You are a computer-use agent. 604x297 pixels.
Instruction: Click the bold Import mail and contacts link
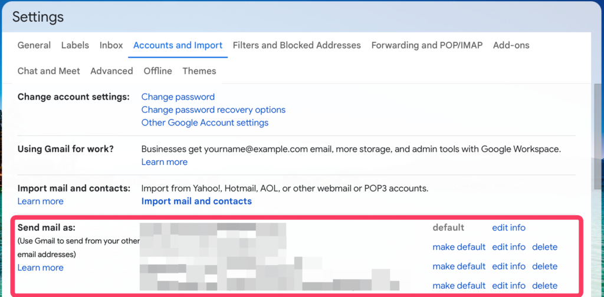(x=196, y=201)
